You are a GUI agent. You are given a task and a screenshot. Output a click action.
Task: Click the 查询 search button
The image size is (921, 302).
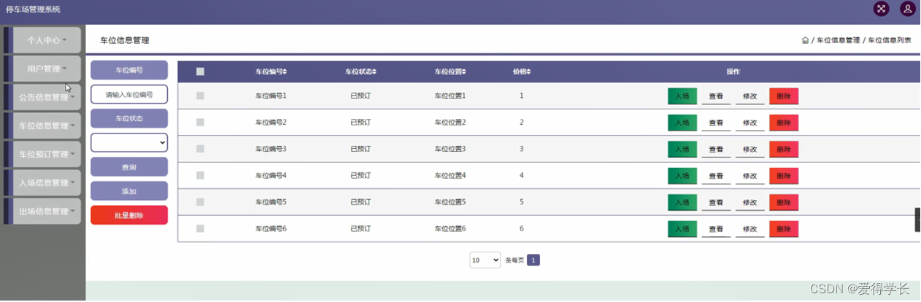129,167
